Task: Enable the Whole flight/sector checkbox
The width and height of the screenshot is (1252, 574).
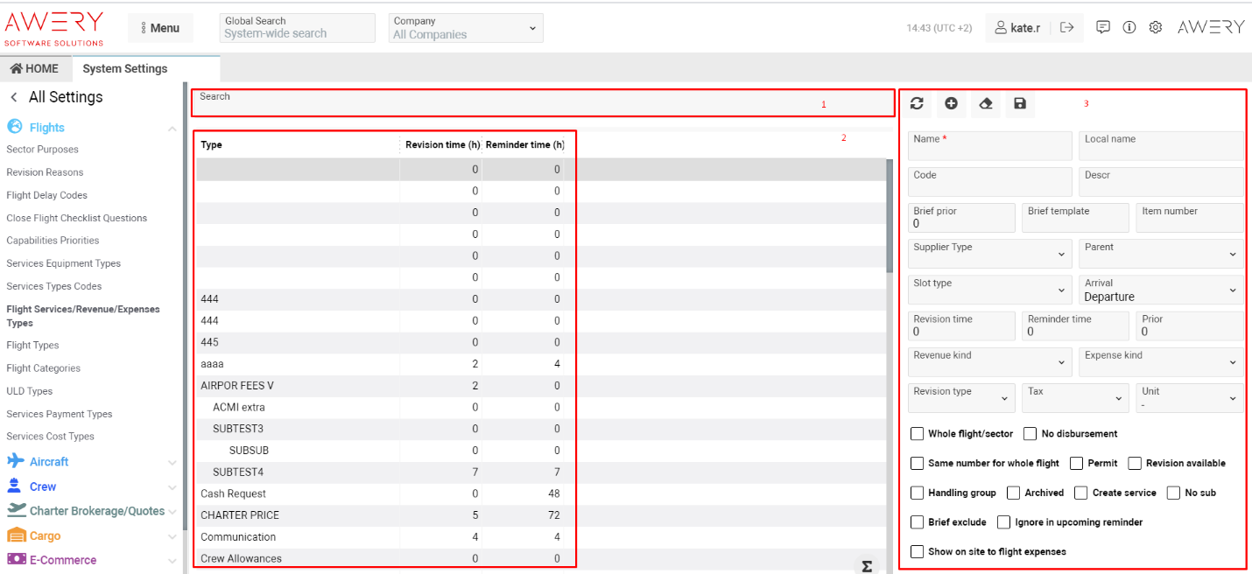Action: [917, 434]
